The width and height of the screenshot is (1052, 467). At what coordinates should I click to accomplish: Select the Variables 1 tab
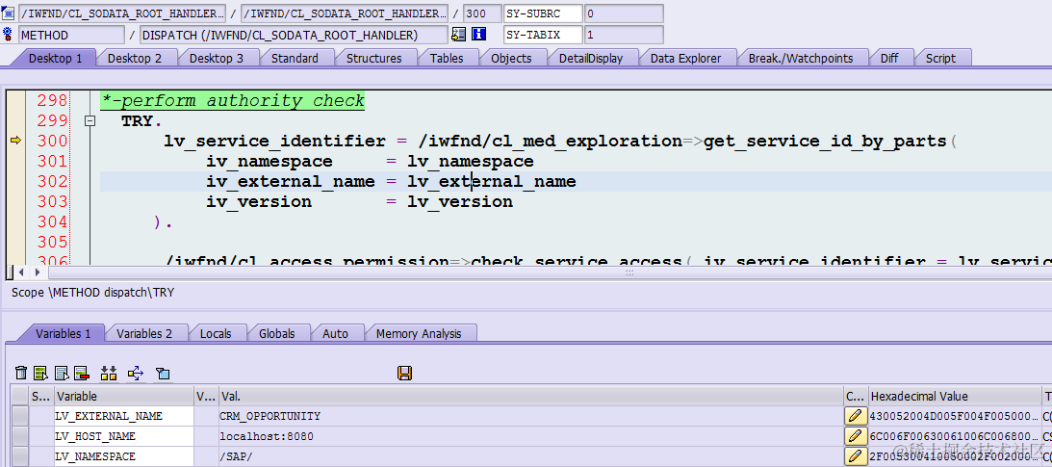[x=64, y=333]
